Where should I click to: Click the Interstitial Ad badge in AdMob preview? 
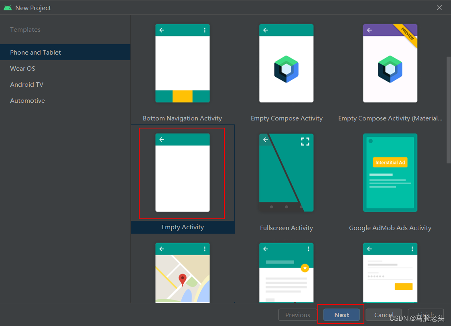coord(390,163)
